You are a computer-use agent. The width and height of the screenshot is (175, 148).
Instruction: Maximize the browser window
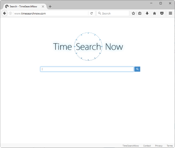(x=161, y=3)
